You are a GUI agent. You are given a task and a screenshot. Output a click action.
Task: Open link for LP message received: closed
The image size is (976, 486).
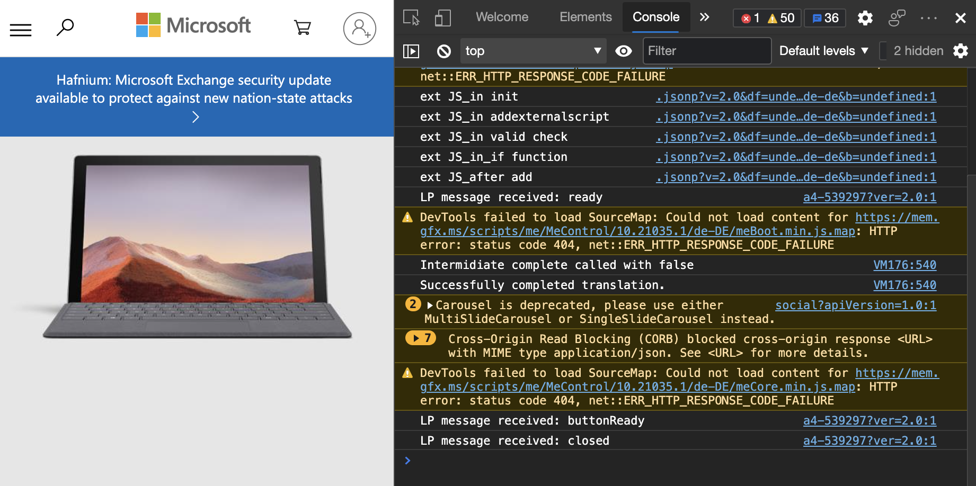869,440
